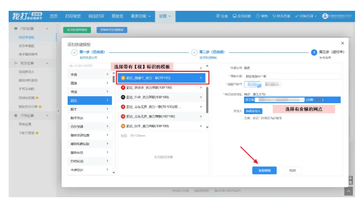
Task: Click the template list scrollbar thumb
Action: 207,100
